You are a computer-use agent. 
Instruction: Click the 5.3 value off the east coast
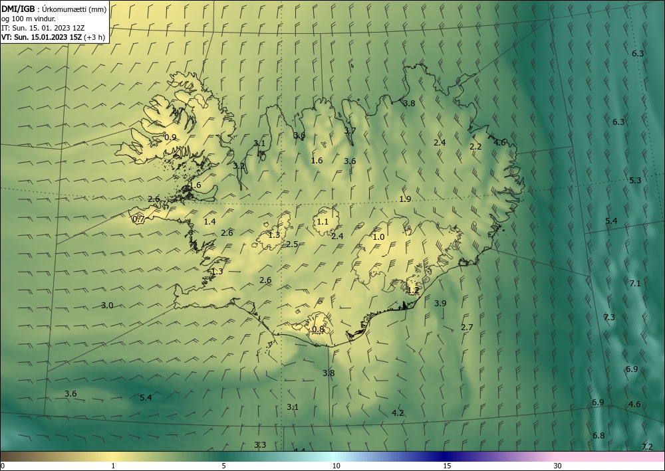pyautogui.click(x=635, y=181)
